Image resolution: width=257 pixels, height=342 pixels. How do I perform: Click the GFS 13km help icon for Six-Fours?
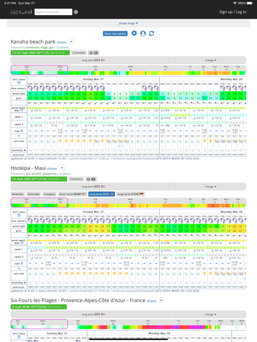click(19, 337)
